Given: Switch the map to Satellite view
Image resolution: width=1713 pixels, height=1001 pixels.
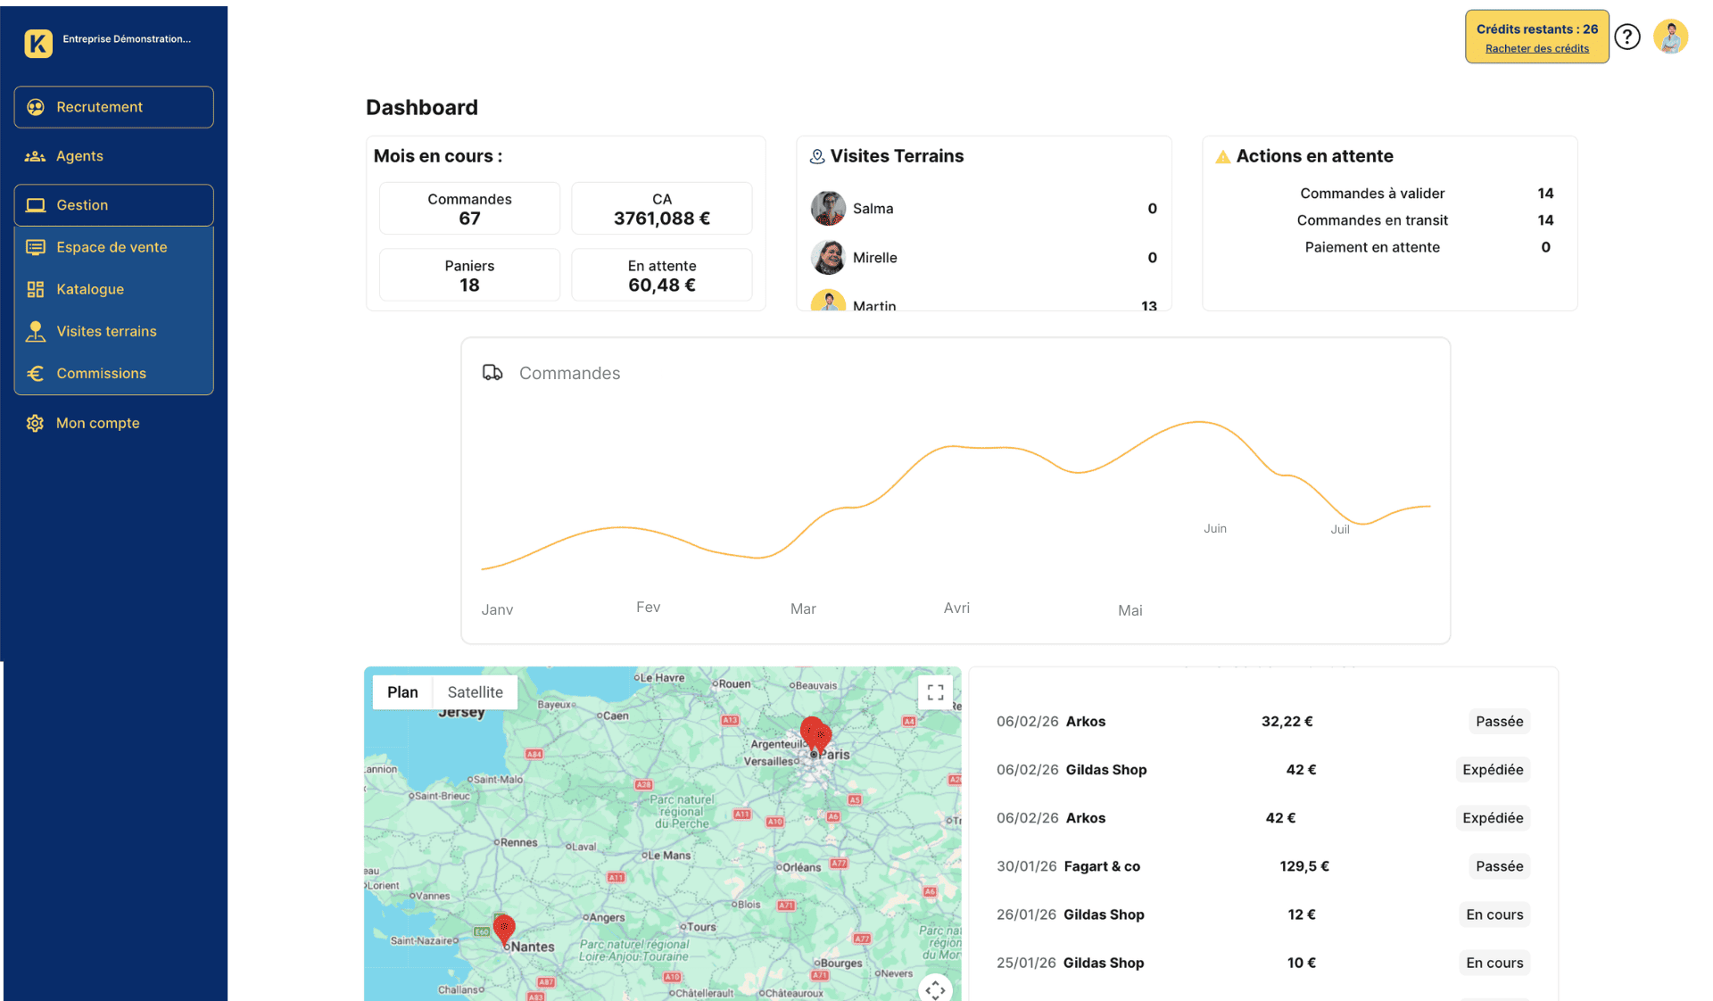Looking at the screenshot, I should coord(475,691).
